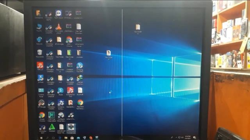250x140 pixels.
Task: Select the Skype desktop shortcut
Action: click(61, 91)
